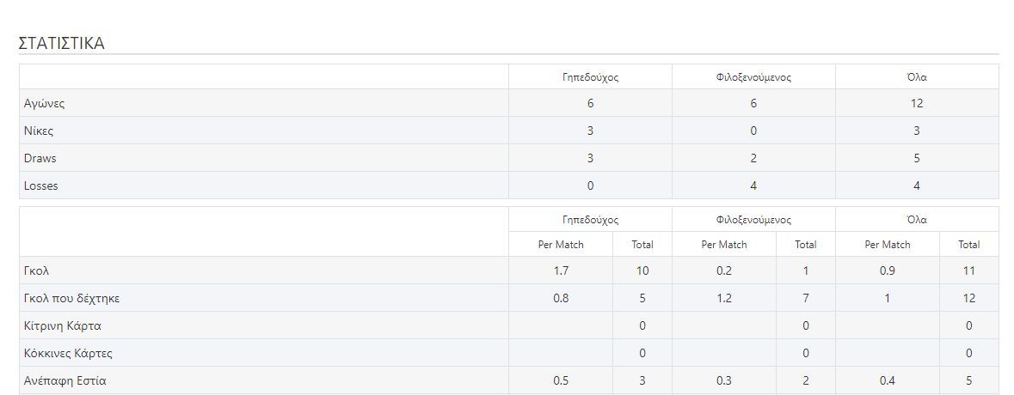The width and height of the screenshot is (1014, 395).
Task: Click the ΣΤΑΤΙΣΤΙΚΑ section heading
Action: click(61, 43)
